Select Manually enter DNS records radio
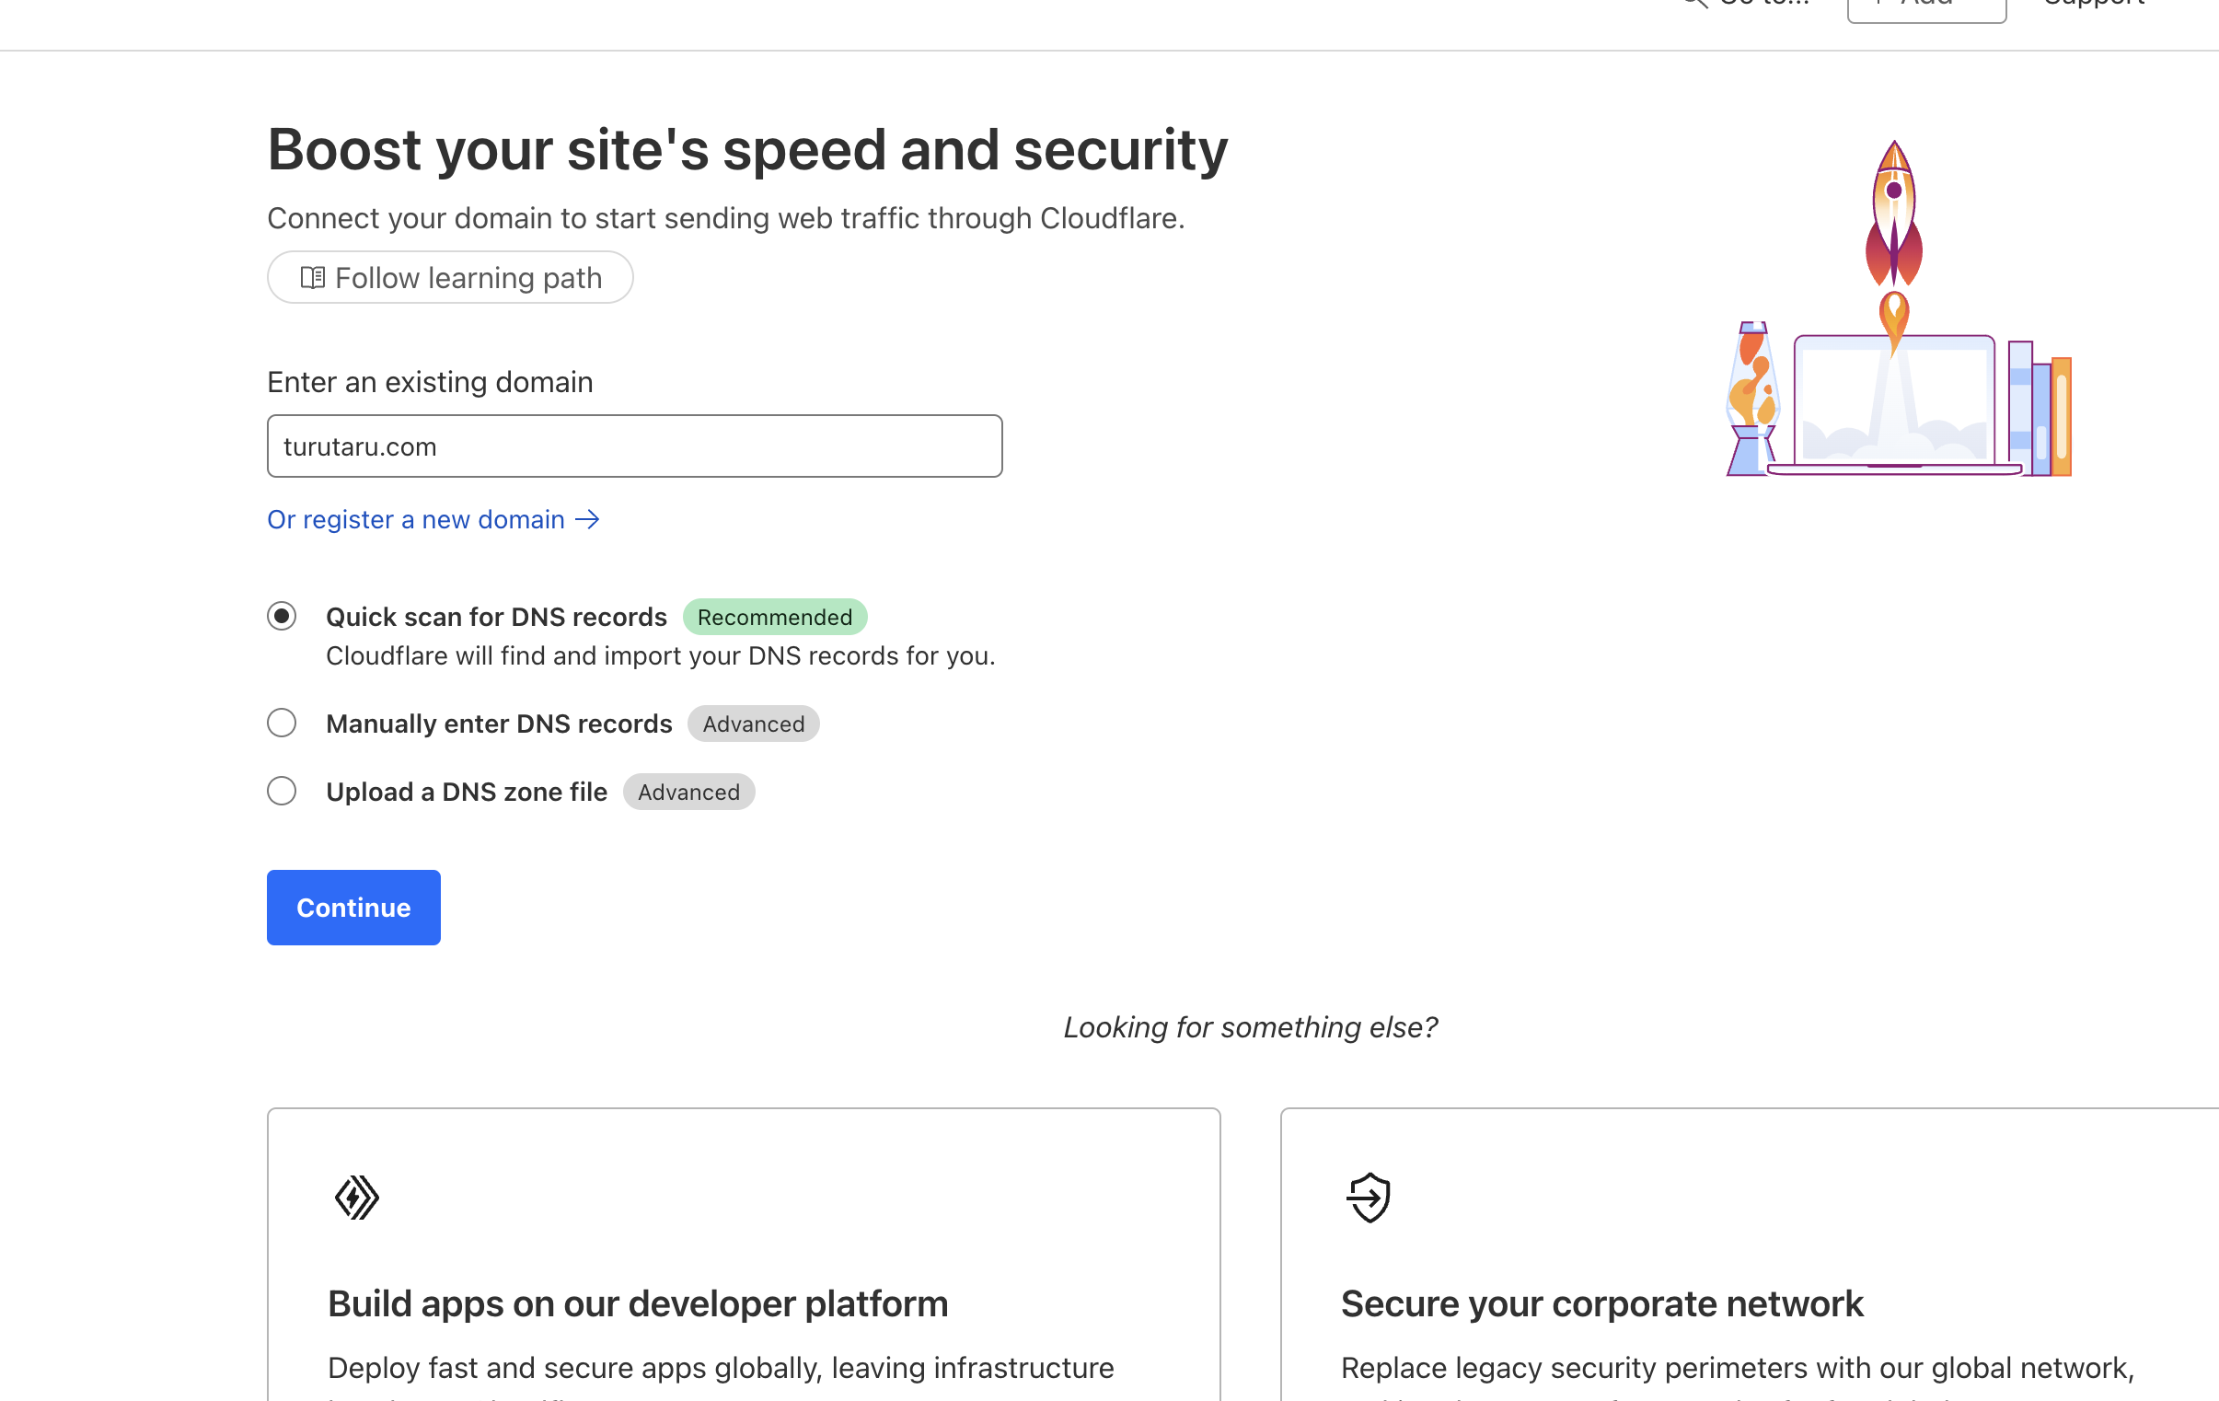The image size is (2219, 1401). pos(282,723)
